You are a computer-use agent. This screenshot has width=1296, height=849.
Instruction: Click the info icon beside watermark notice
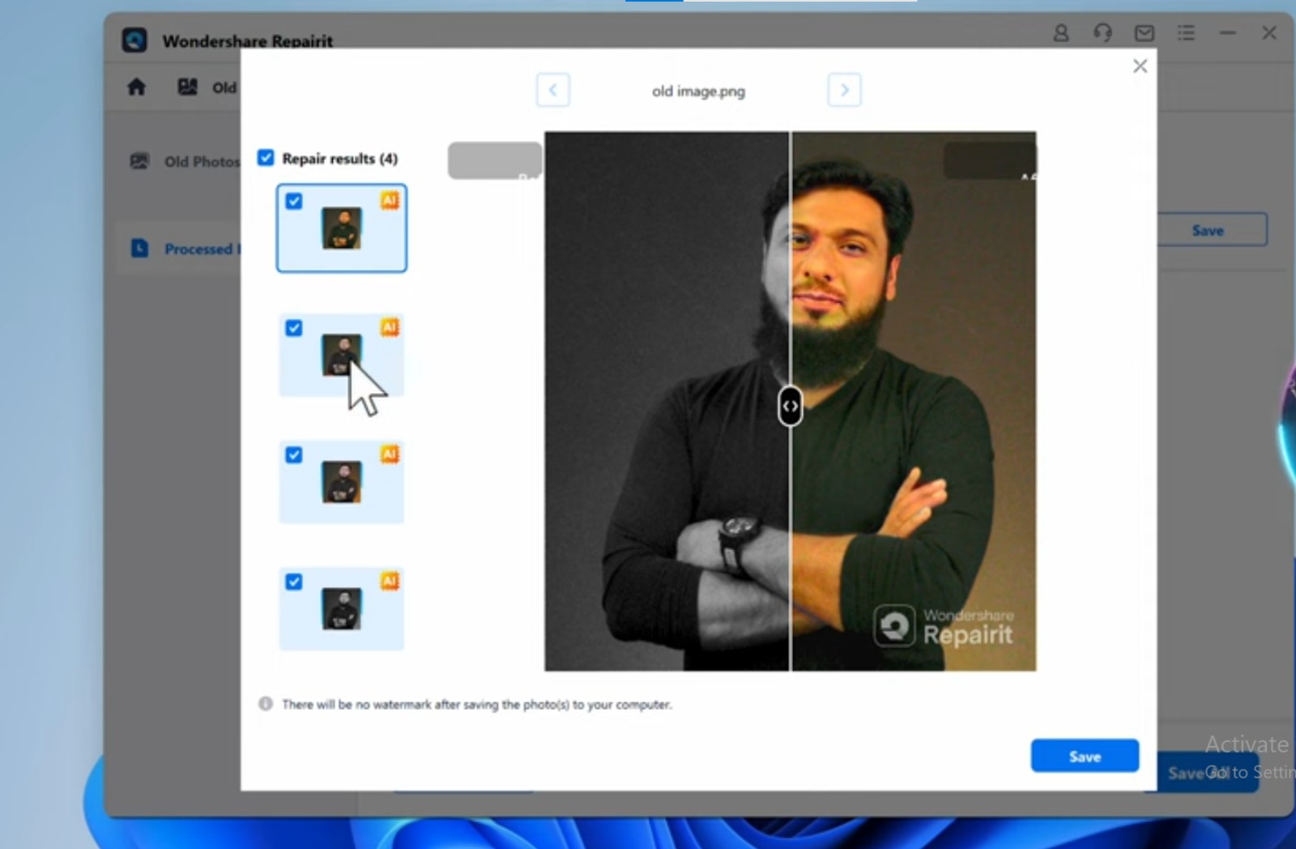pyautogui.click(x=266, y=704)
